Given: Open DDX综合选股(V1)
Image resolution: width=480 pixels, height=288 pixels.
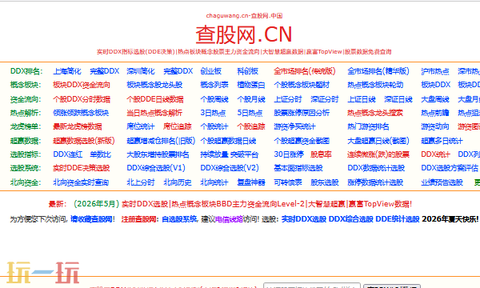Looking at the screenshot, I should (156, 168).
